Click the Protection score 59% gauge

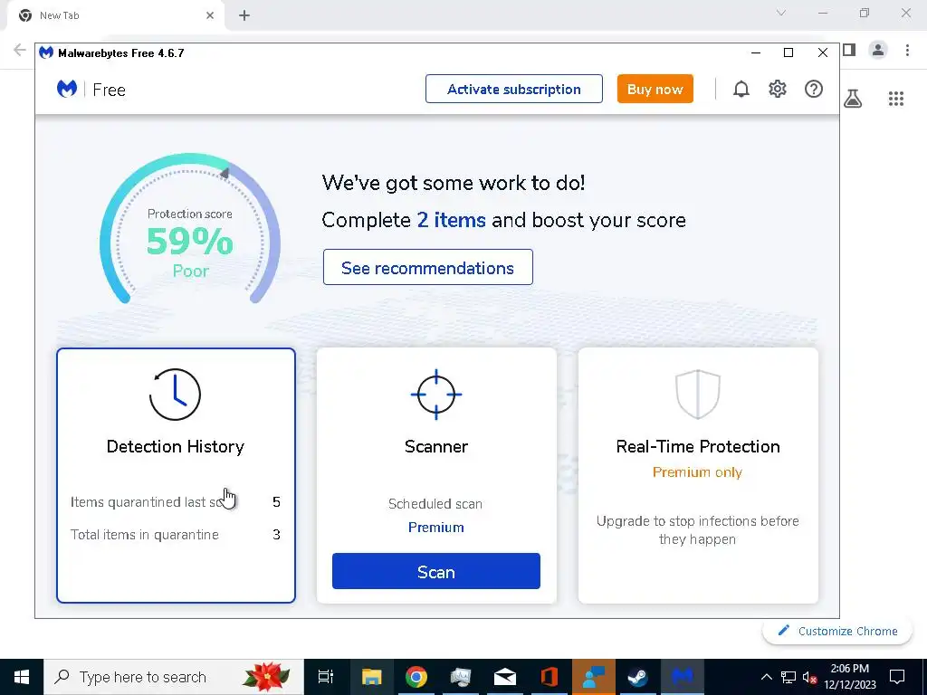[x=190, y=229]
